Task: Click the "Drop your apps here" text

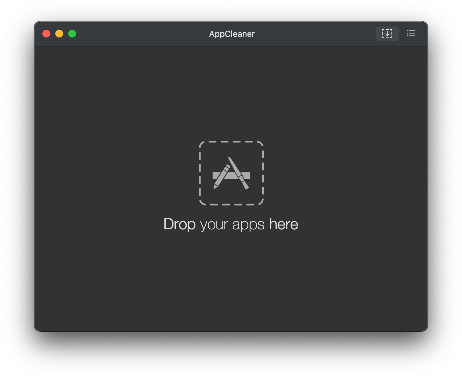Action: (231, 224)
